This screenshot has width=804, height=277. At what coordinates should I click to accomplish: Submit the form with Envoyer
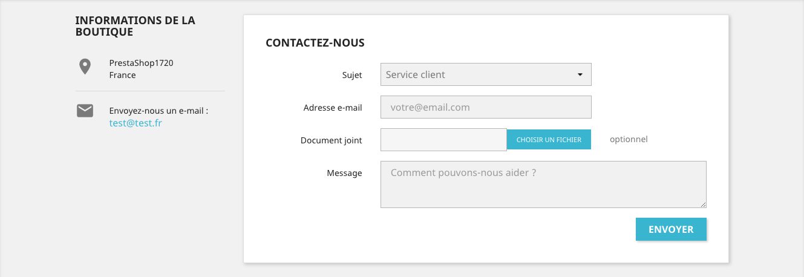(670, 230)
